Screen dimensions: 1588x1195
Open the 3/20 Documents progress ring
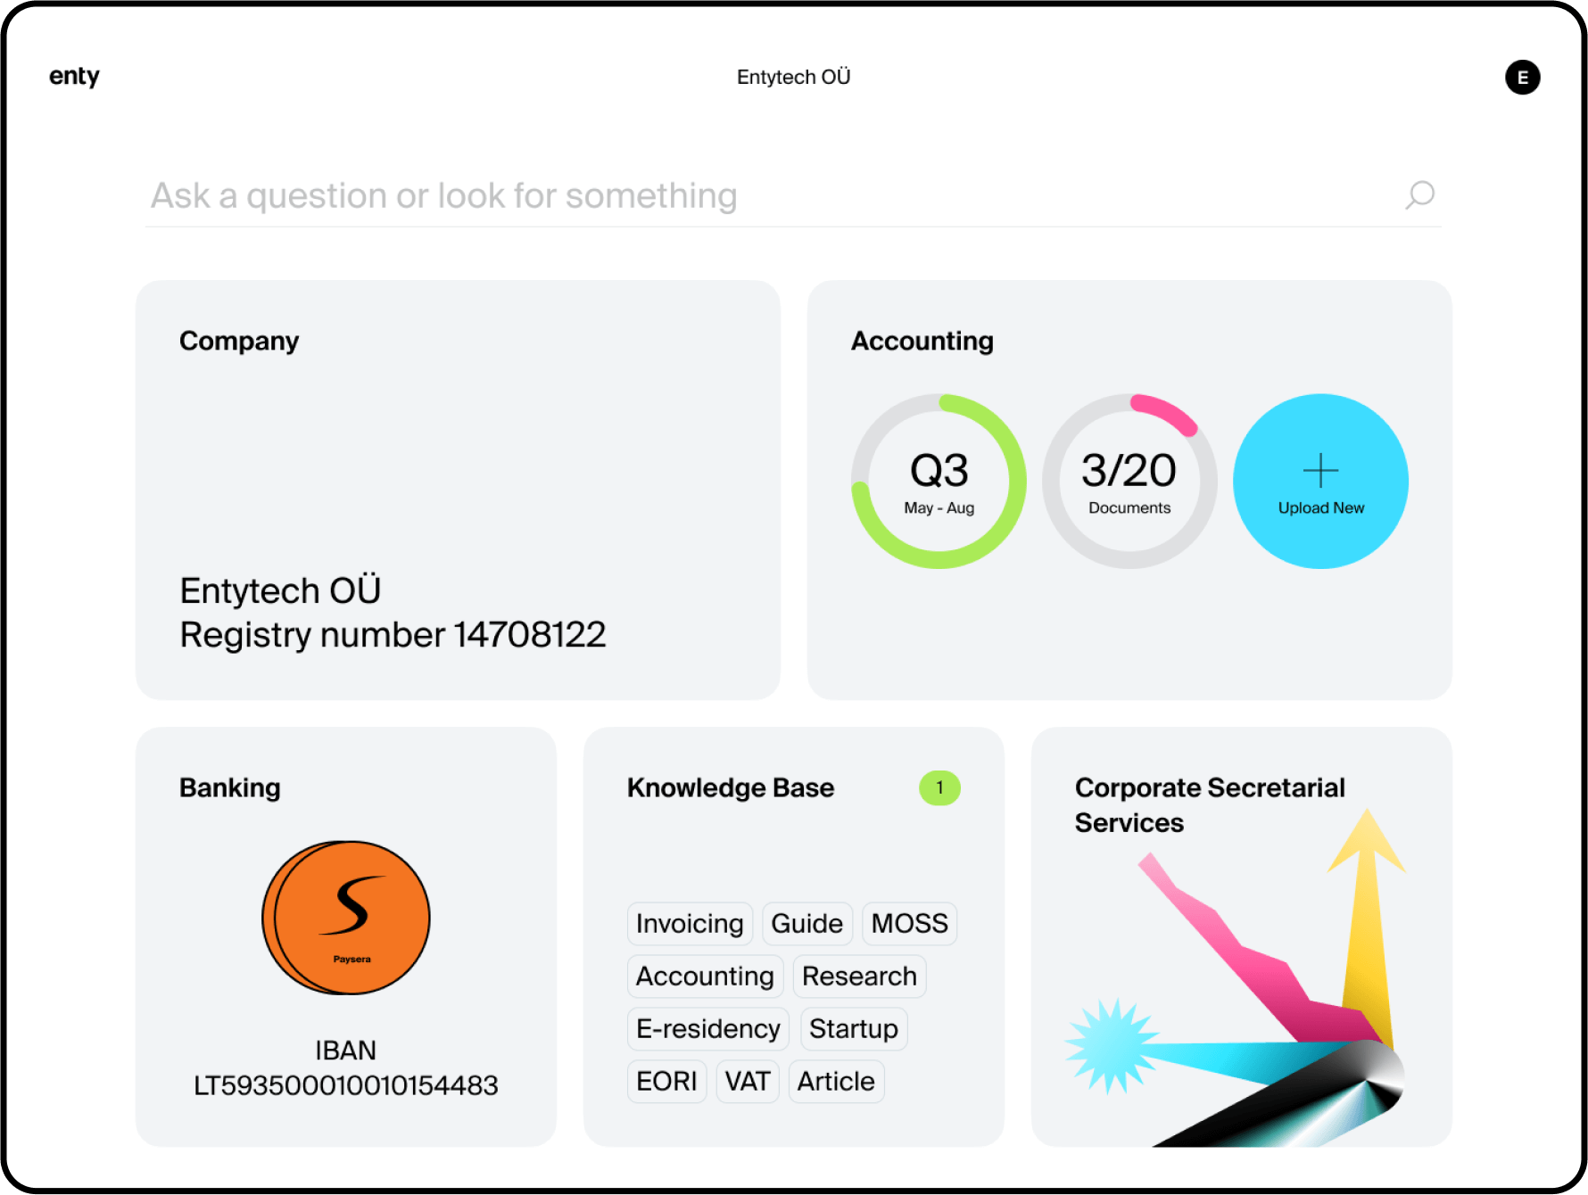click(1129, 482)
